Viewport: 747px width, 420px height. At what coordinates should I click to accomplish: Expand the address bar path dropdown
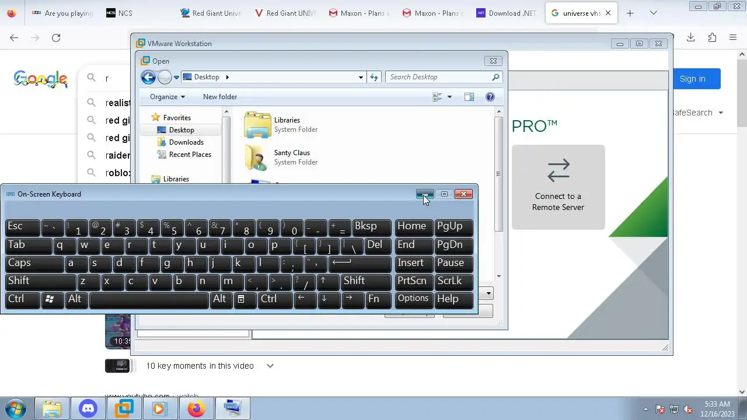coord(361,77)
